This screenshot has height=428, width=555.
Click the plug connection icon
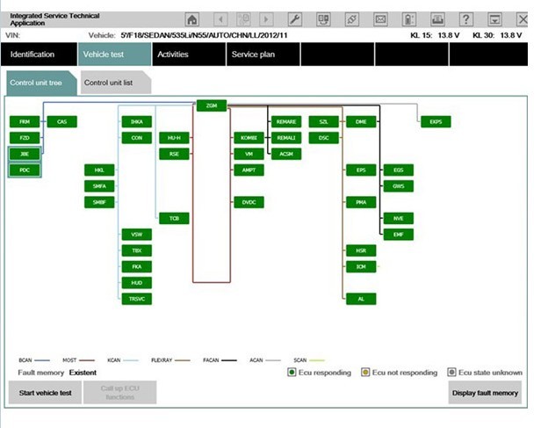pos(352,19)
